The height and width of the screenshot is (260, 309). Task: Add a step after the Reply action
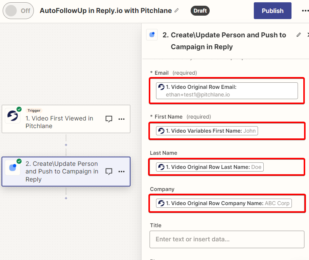coord(66,198)
